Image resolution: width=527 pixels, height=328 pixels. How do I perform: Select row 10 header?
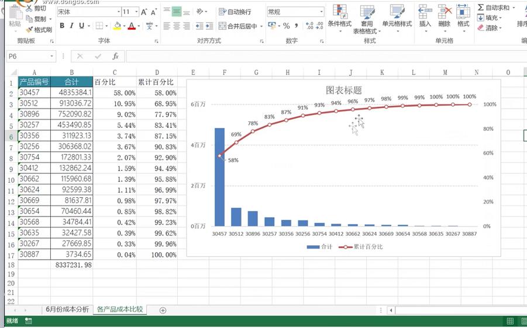point(11,180)
